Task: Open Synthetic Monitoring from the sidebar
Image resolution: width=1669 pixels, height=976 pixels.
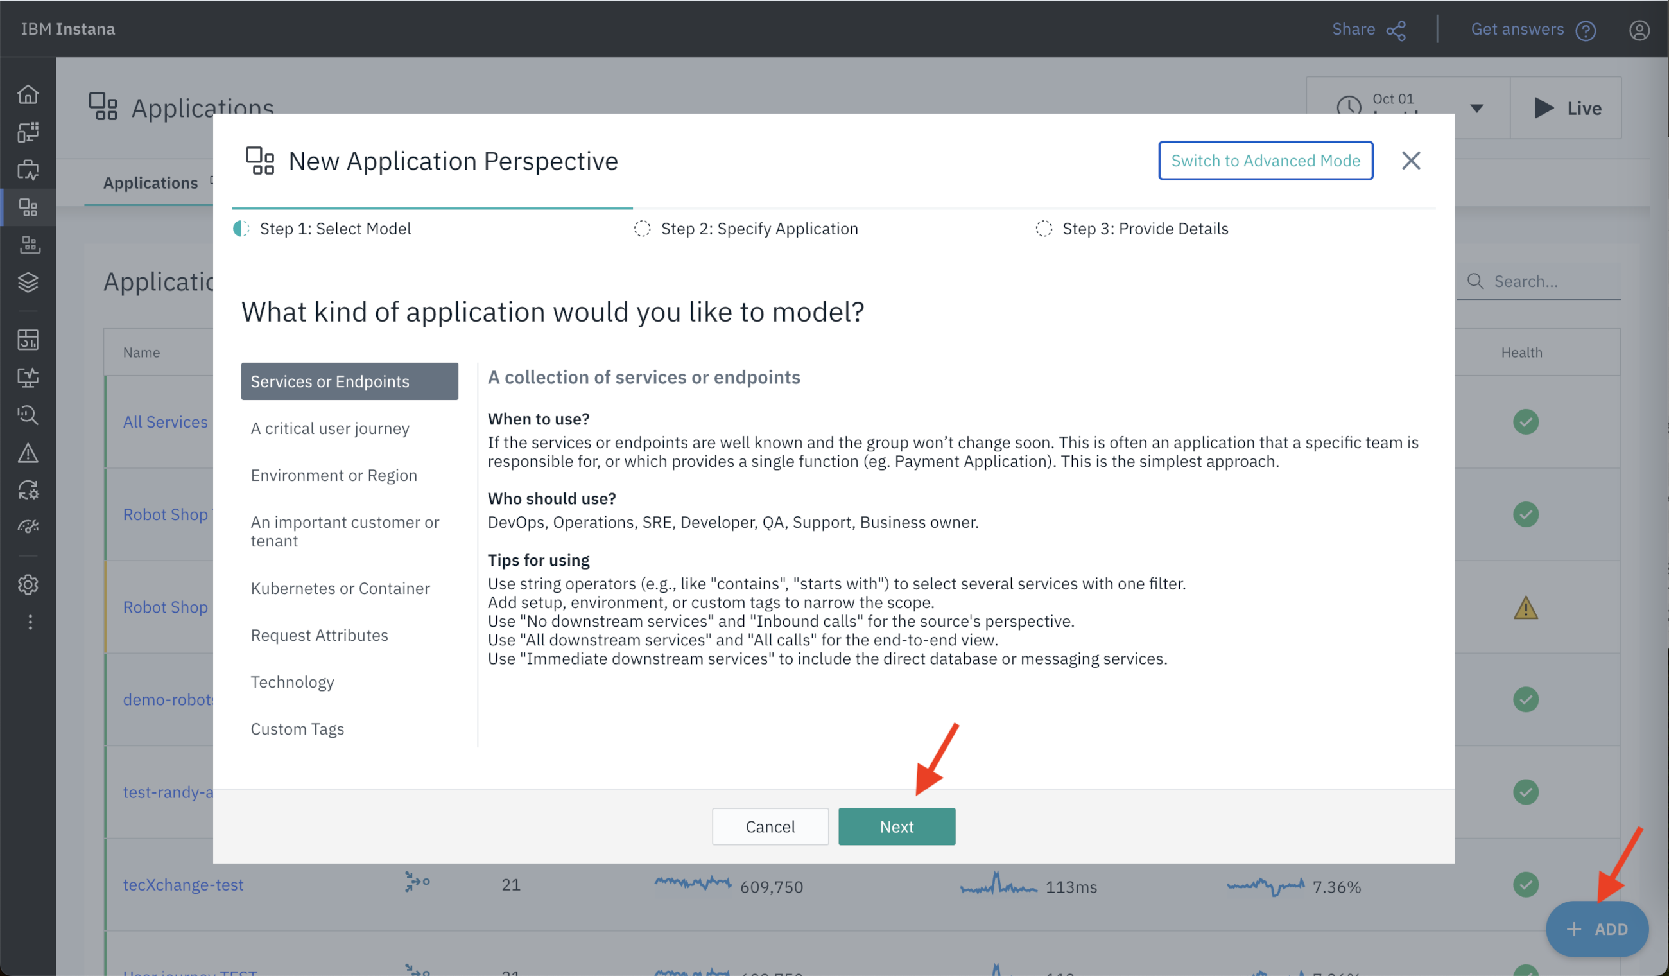Action: (x=28, y=170)
